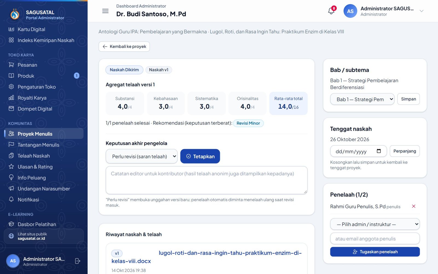Screen dimensions: 438x274
Task: Open the lugol-roti-dan-rasa docx file link
Action: click(x=206, y=257)
